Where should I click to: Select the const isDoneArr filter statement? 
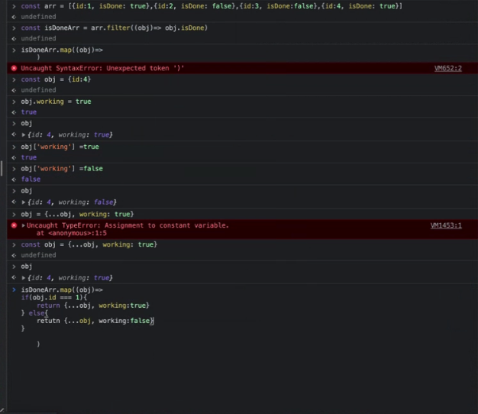pos(114,28)
